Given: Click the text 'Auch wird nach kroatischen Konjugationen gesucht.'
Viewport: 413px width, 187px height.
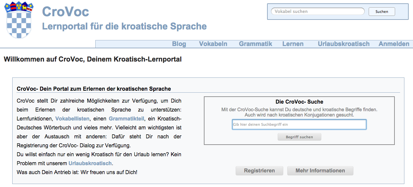Looking at the screenshot, I should click(299, 115).
